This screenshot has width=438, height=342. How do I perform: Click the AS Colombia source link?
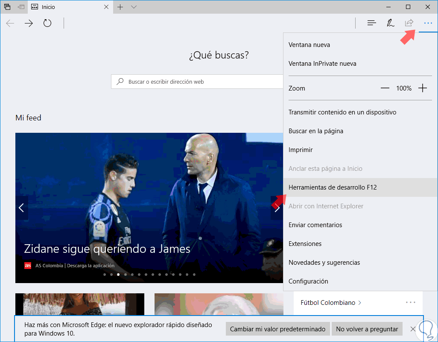pos(49,266)
